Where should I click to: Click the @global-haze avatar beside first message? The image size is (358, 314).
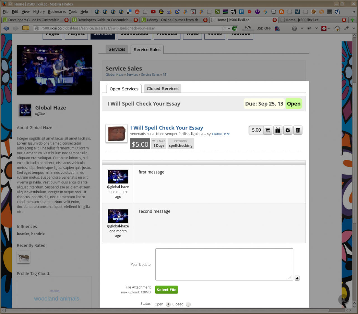pos(118,177)
